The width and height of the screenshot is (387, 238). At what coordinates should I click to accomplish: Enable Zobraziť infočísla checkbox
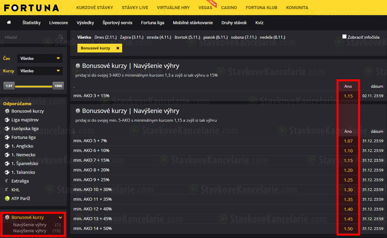(x=344, y=37)
